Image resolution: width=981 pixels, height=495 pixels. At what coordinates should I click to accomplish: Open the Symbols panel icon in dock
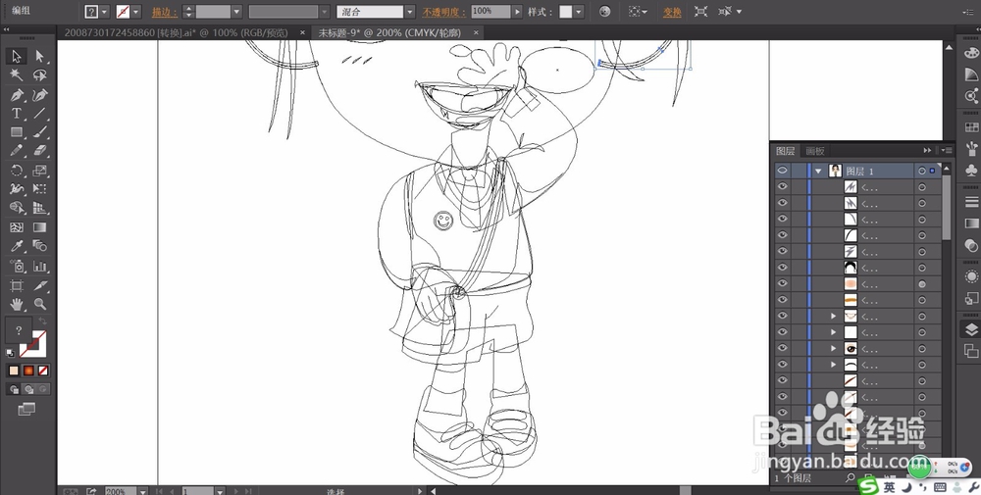click(971, 170)
